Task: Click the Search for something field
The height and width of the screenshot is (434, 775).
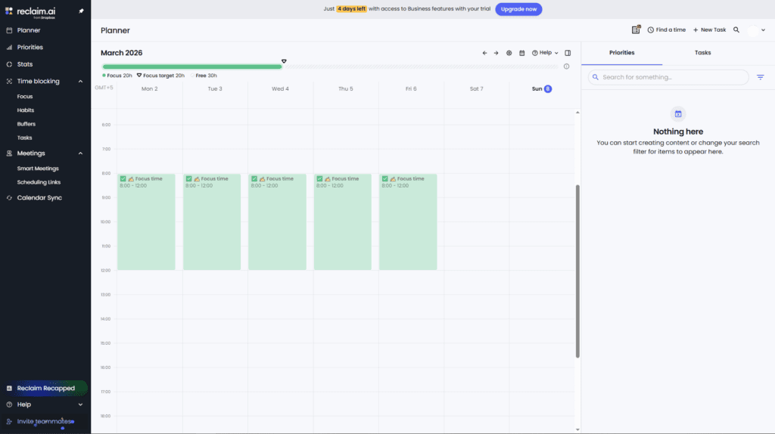Action: tap(668, 77)
